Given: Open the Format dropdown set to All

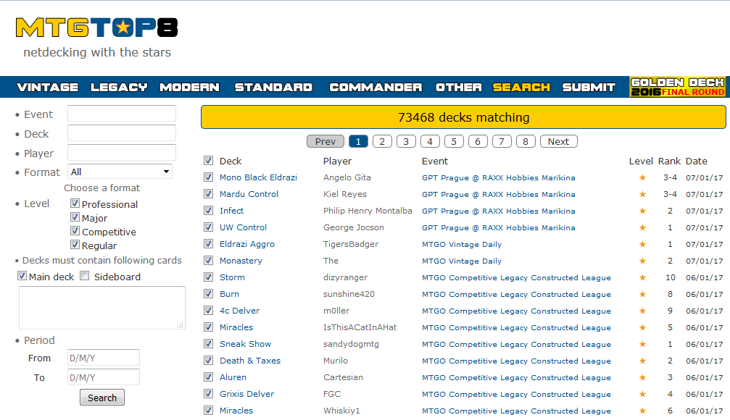Looking at the screenshot, I should [120, 172].
